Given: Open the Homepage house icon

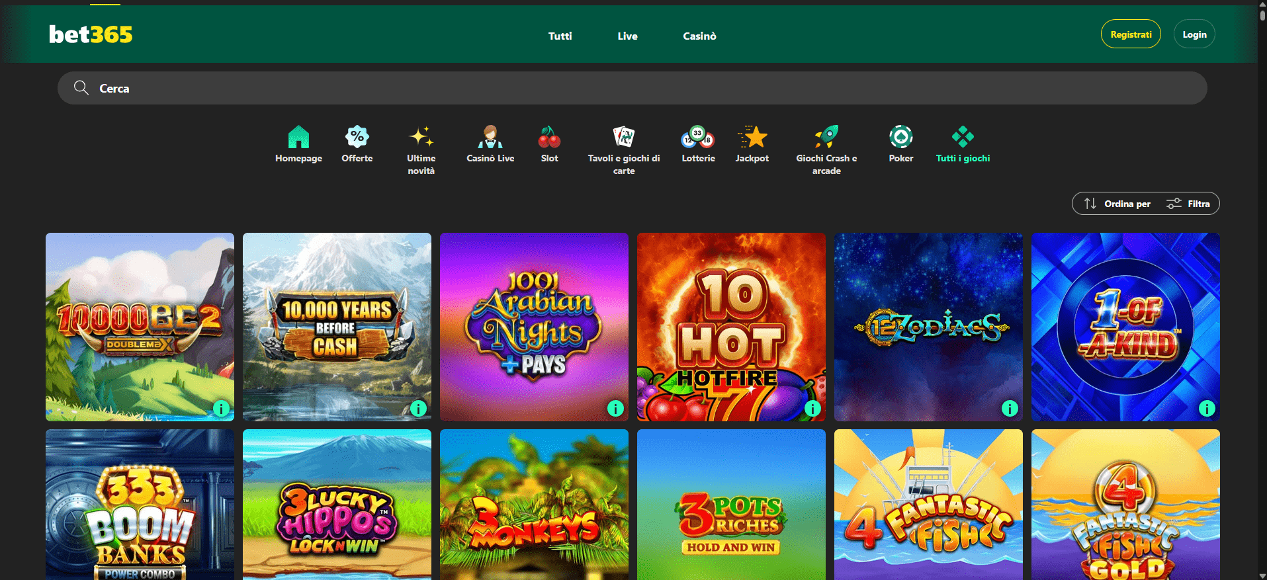Looking at the screenshot, I should pyautogui.click(x=298, y=137).
